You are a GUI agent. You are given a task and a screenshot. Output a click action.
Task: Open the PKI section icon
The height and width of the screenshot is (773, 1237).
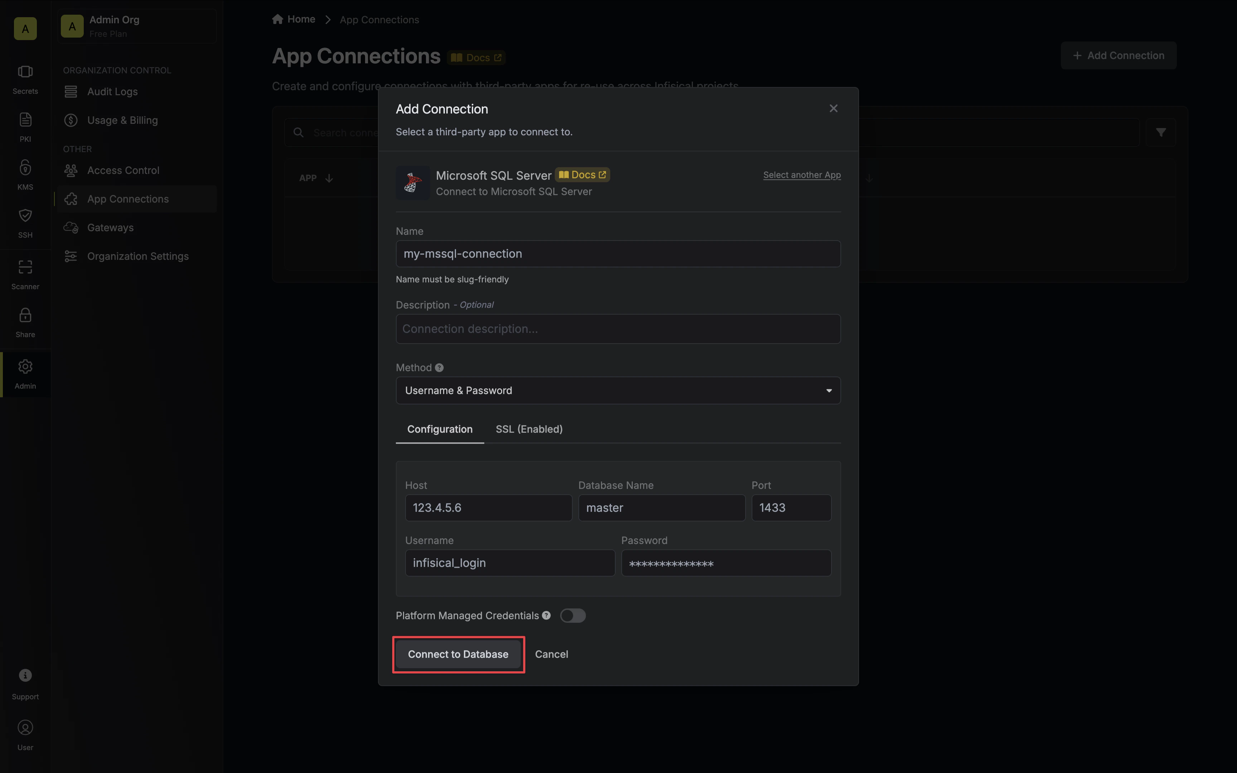[25, 120]
